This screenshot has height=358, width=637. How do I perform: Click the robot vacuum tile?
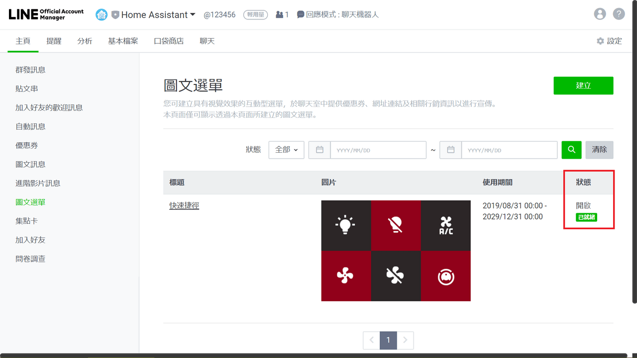tap(445, 276)
